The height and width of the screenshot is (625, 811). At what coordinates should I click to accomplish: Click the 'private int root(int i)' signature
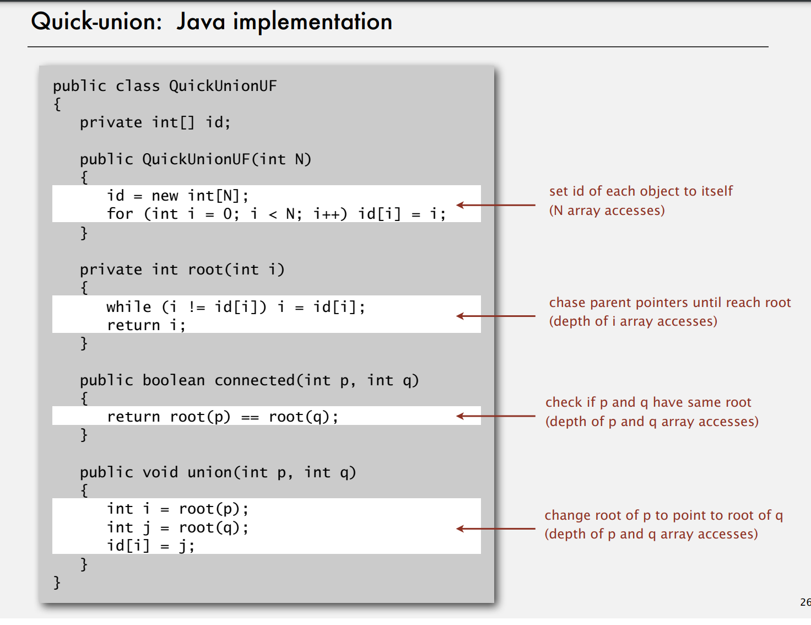182,270
